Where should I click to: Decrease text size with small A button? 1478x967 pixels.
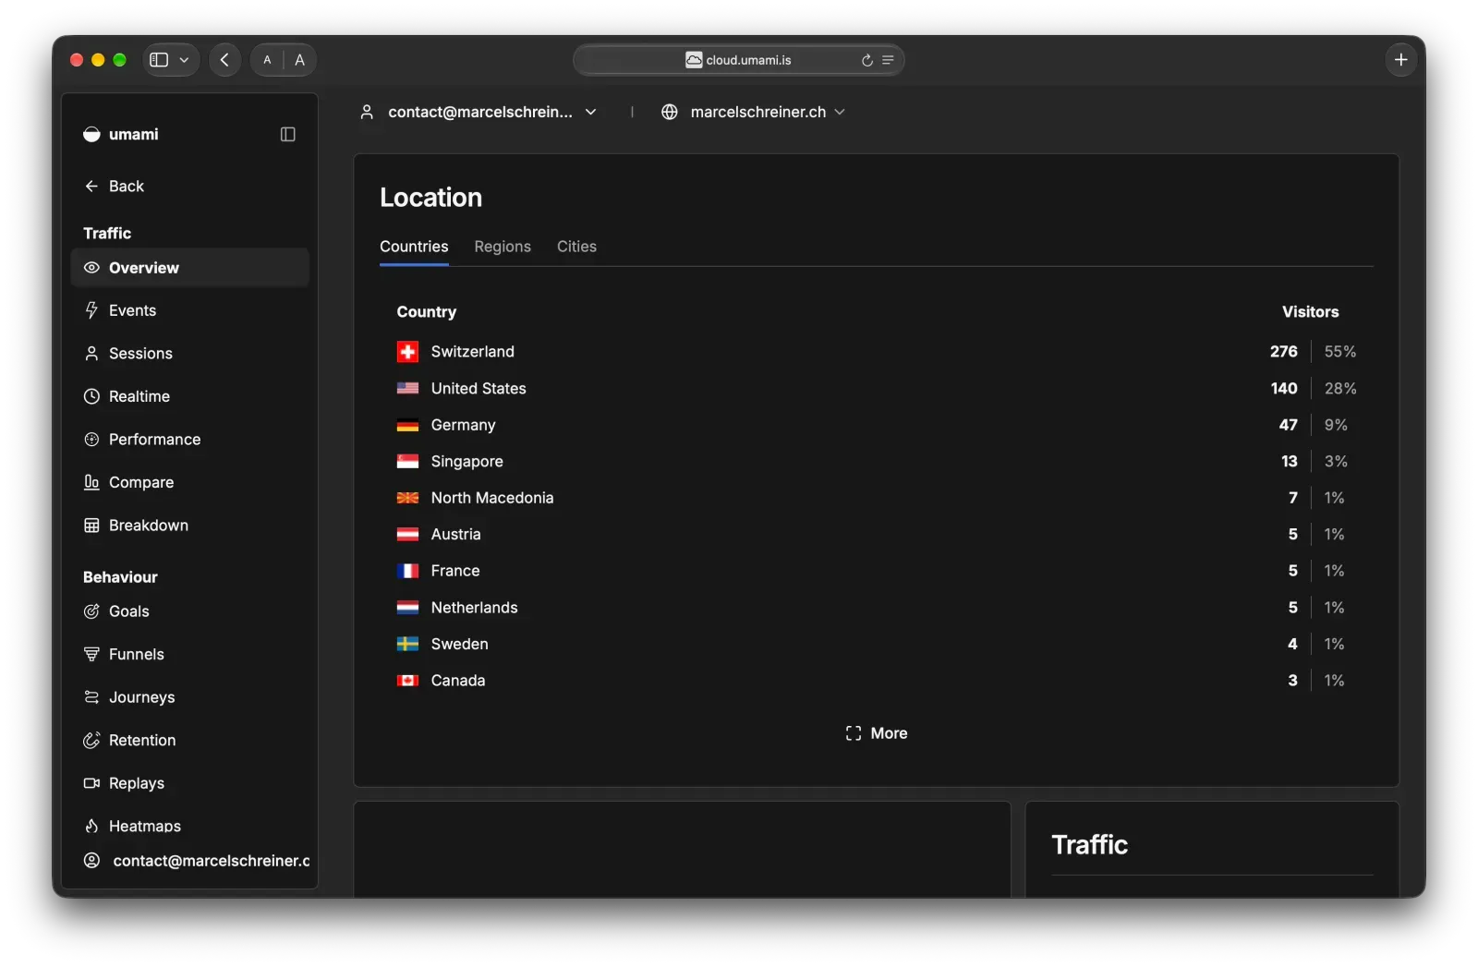pos(267,60)
